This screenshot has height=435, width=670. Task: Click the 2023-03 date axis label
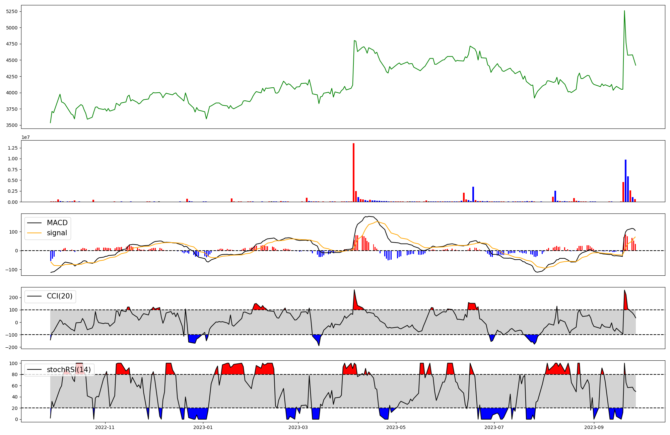tap(298, 427)
